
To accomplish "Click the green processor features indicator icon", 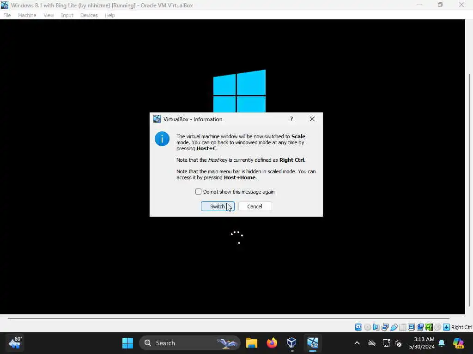I will click(x=429, y=327).
